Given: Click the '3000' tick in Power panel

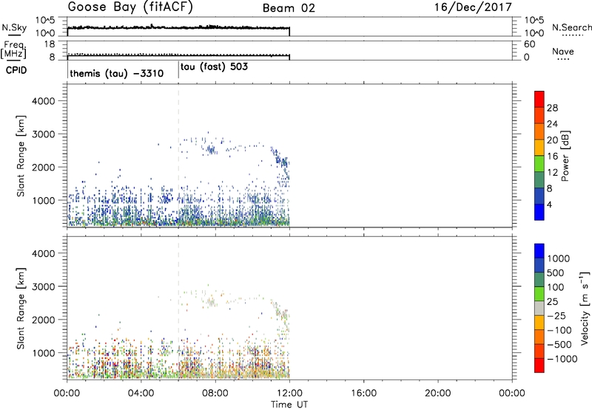Looking at the screenshot, I should tap(43, 134).
